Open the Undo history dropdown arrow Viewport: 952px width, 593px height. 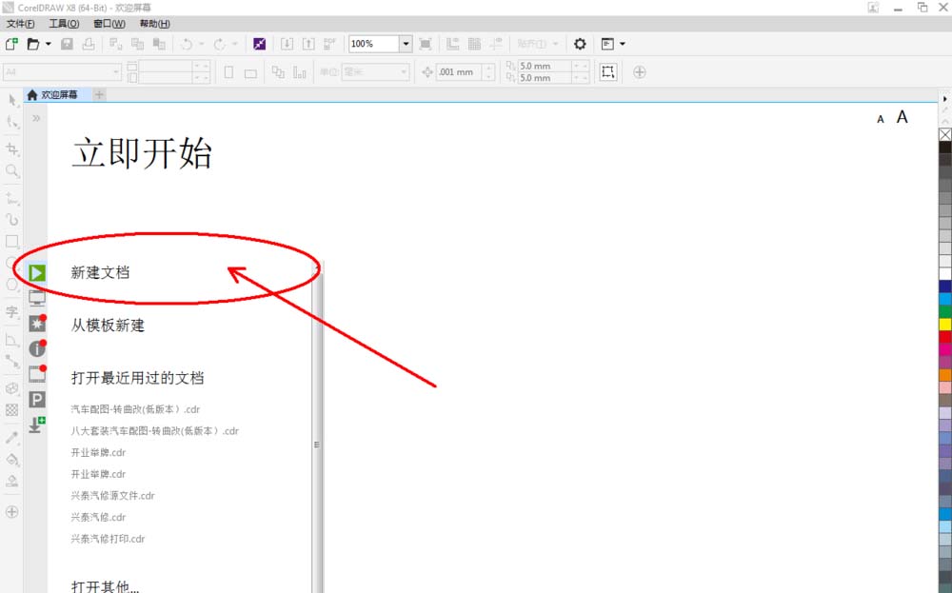[201, 44]
